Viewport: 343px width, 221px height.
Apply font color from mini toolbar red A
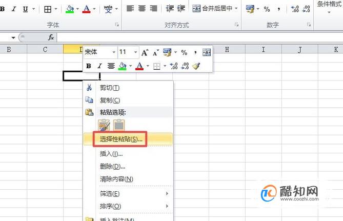139,66
